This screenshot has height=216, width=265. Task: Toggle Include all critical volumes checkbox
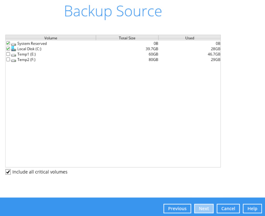click(8, 172)
